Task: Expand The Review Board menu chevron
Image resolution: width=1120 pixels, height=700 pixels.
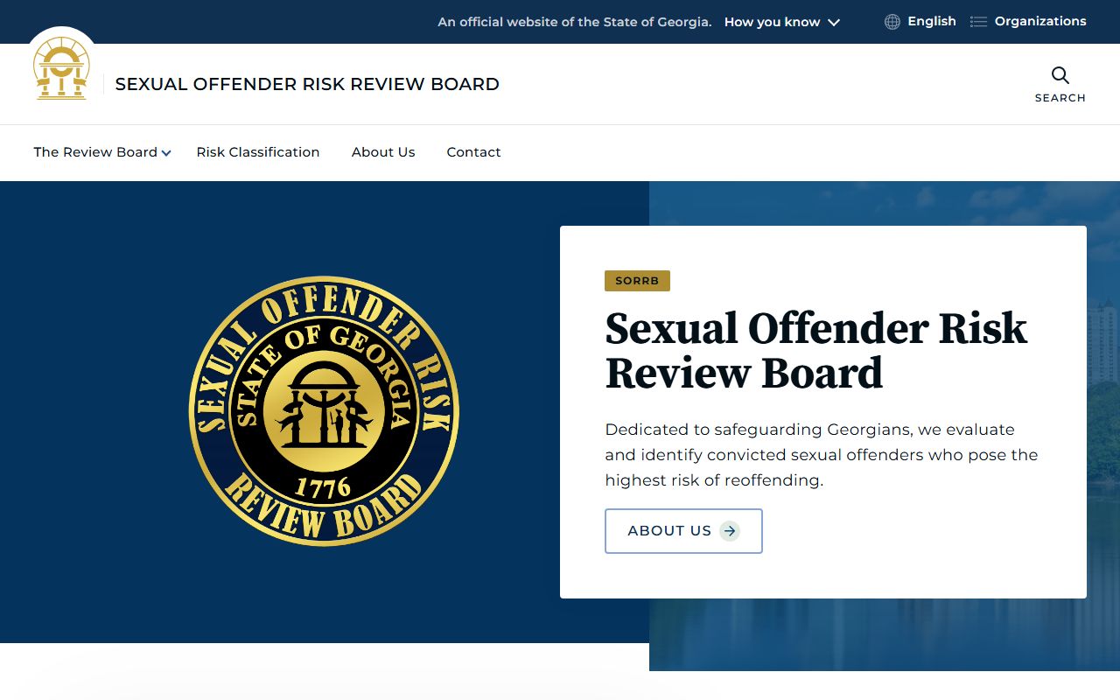Action: click(166, 153)
